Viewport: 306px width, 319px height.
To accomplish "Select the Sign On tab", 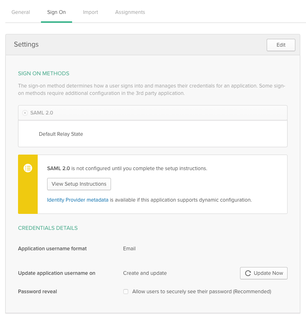I will [x=57, y=12].
